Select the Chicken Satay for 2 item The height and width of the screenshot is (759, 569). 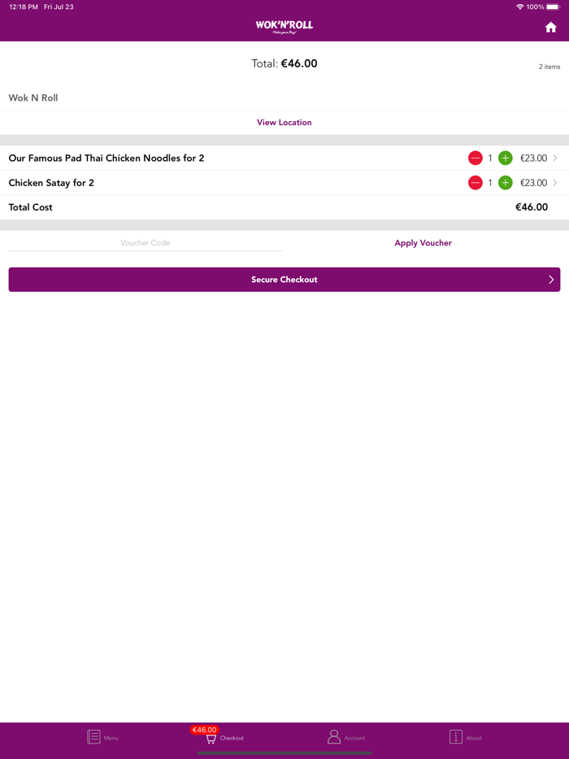[x=51, y=183]
